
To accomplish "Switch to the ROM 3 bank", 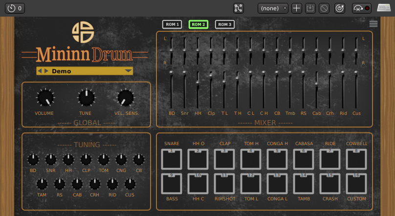I will [224, 24].
